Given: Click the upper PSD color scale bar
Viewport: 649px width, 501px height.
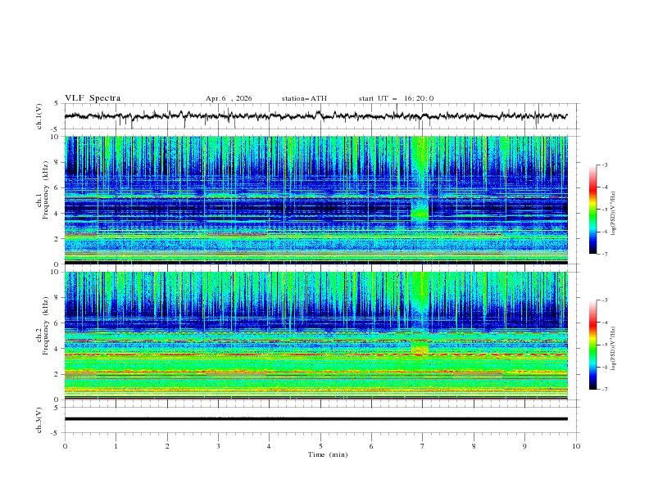Looking at the screenshot, I should pos(592,210).
